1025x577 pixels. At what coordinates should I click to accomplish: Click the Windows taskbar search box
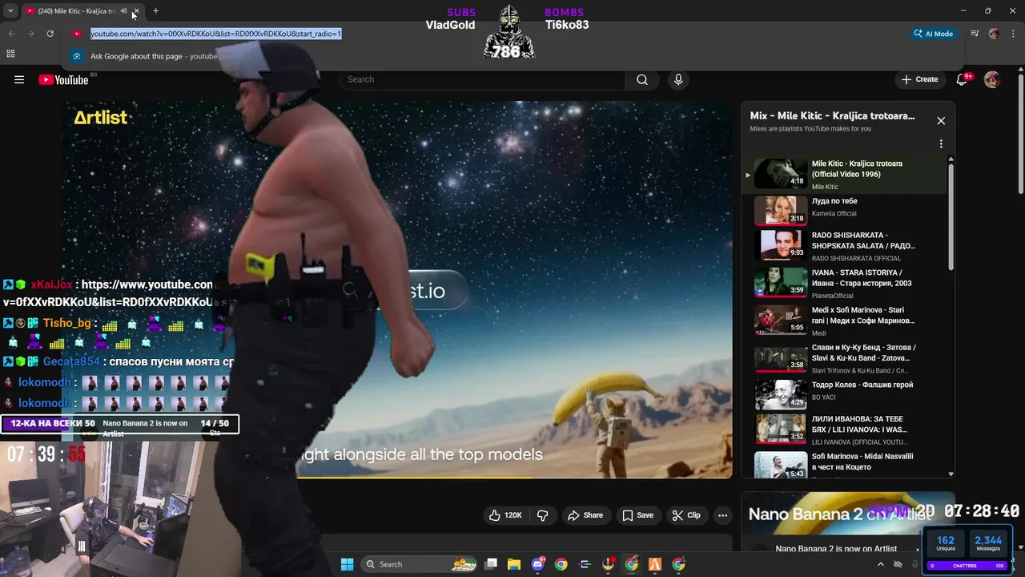point(420,564)
